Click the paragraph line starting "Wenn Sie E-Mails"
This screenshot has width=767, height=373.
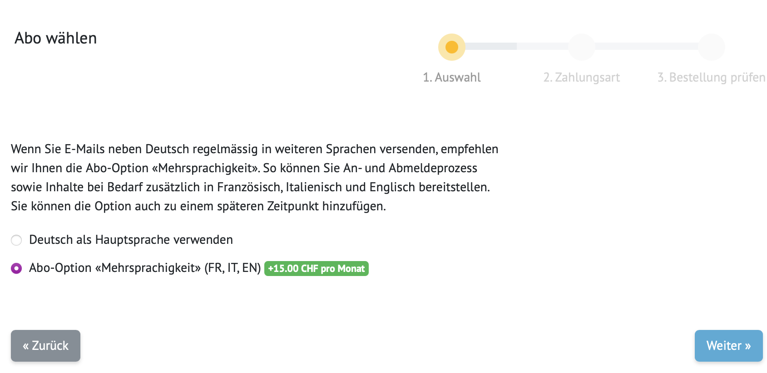254,149
